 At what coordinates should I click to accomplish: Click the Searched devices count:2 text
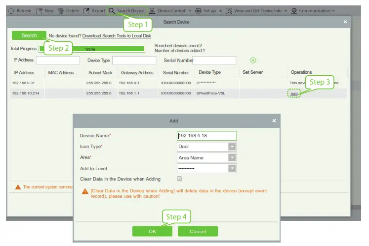[178, 45]
